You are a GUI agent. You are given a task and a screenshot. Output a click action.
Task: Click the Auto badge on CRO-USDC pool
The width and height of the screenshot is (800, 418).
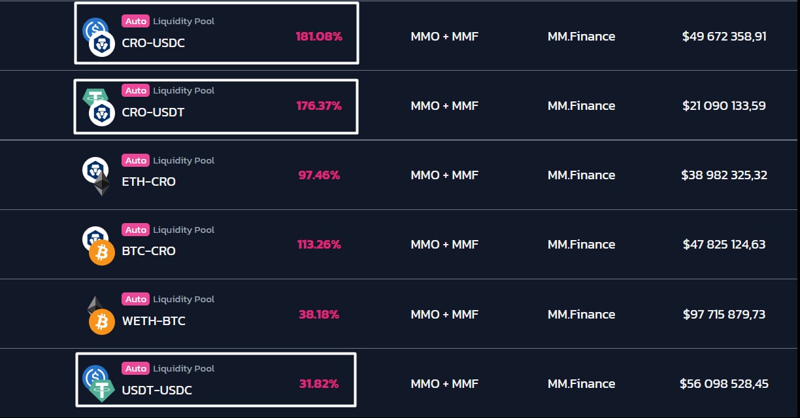tap(136, 21)
